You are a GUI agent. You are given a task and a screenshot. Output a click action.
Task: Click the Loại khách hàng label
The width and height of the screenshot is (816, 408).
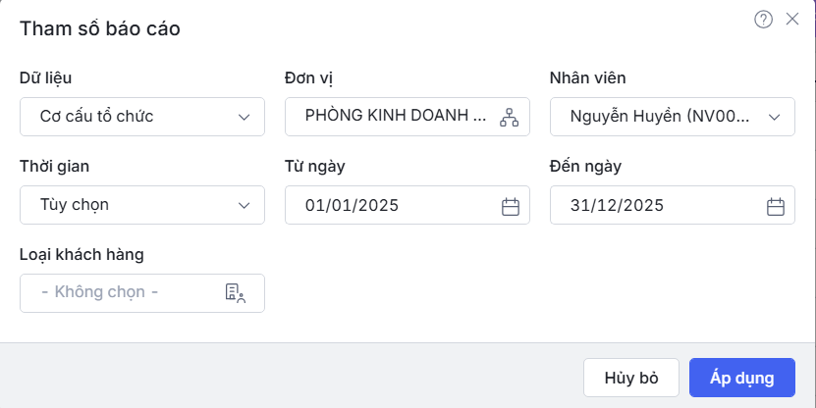82,255
